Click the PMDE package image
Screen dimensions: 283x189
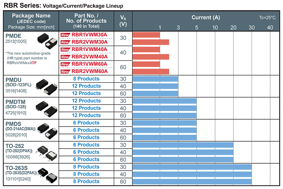coord(47,41)
